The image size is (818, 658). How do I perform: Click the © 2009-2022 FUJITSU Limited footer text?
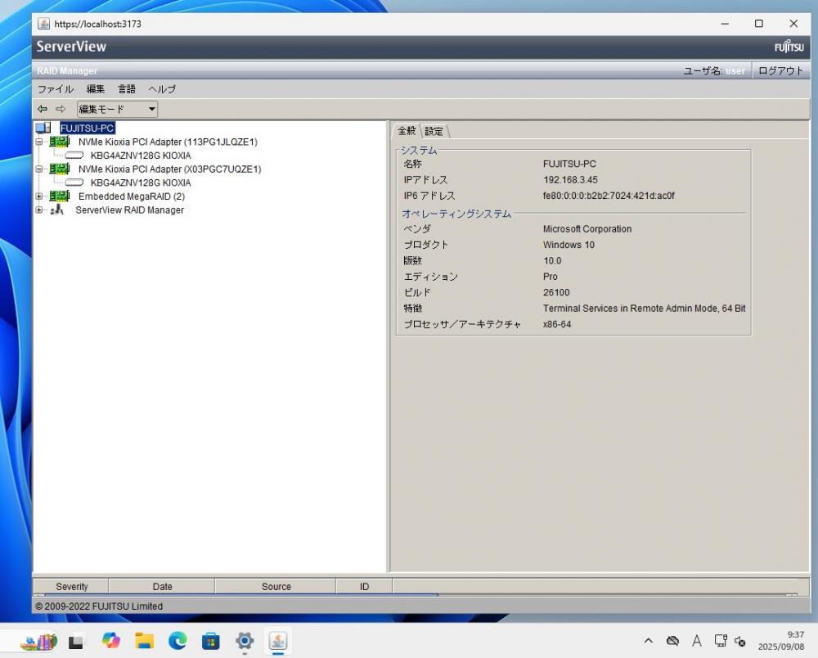(x=99, y=606)
